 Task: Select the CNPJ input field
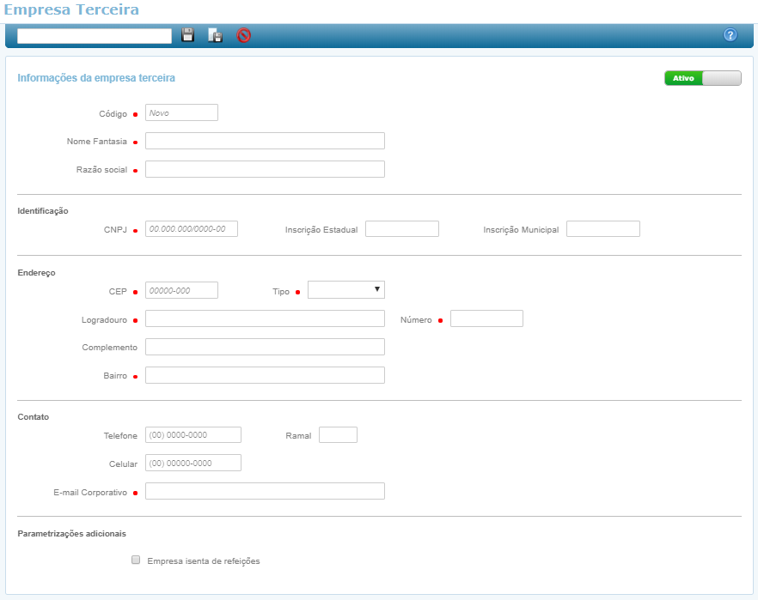[x=191, y=229]
